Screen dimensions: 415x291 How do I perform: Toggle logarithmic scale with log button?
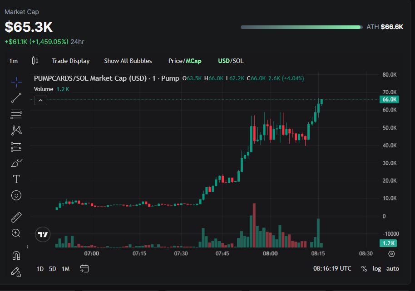pos(376,268)
